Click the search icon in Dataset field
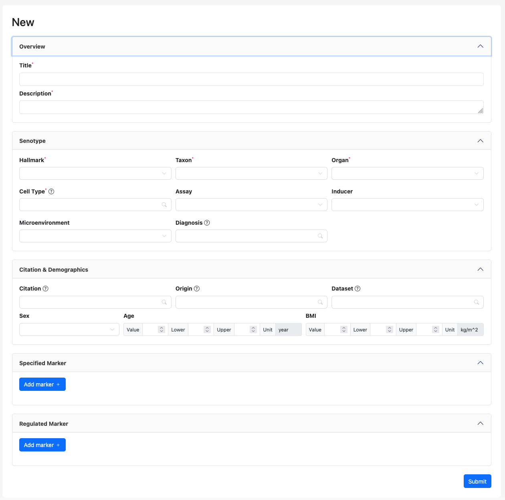This screenshot has height=500, width=505. click(x=477, y=302)
